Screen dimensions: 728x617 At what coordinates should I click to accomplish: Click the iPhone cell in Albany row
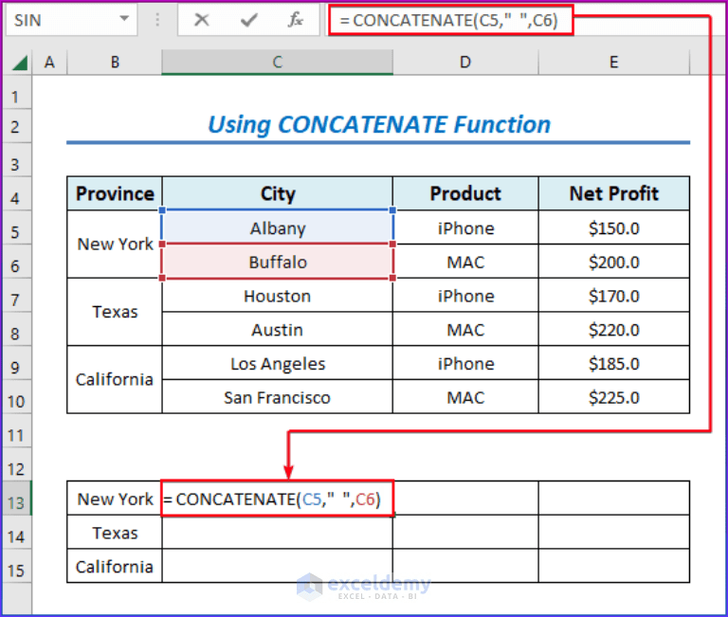465,228
